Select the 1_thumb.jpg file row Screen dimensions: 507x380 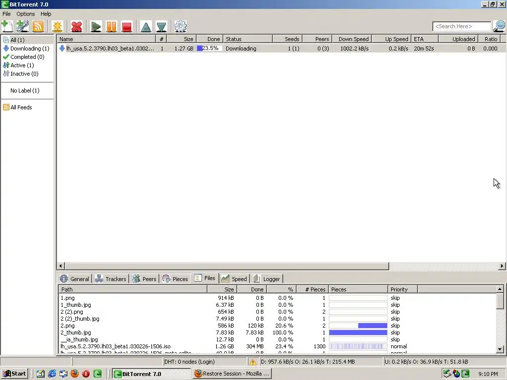point(277,305)
